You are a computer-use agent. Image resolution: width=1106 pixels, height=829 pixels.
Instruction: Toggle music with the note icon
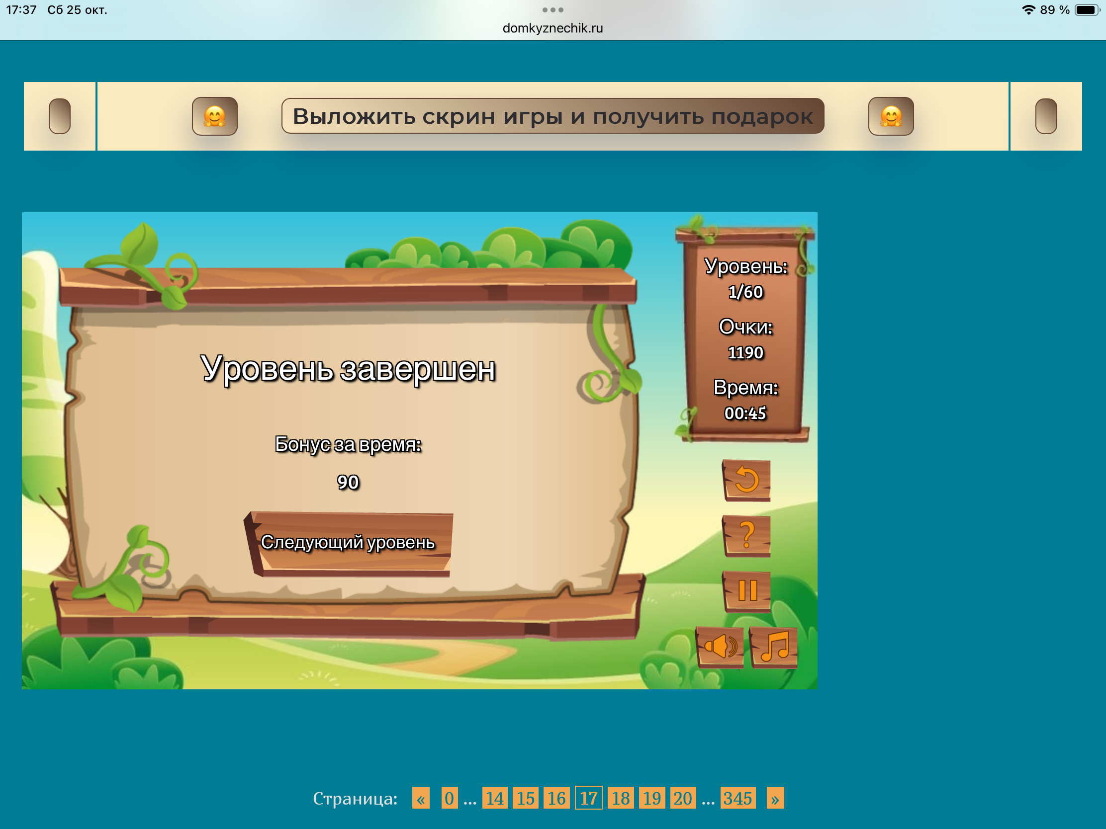tap(774, 647)
